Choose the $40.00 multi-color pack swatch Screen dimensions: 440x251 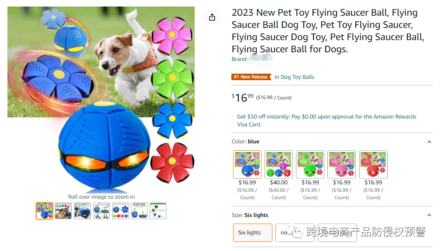[278, 164]
